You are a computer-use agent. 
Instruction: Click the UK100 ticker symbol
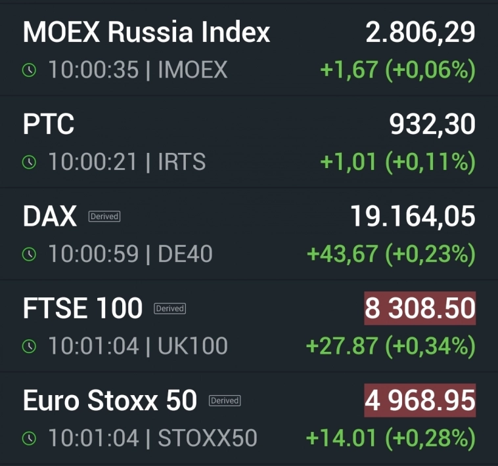pos(192,346)
